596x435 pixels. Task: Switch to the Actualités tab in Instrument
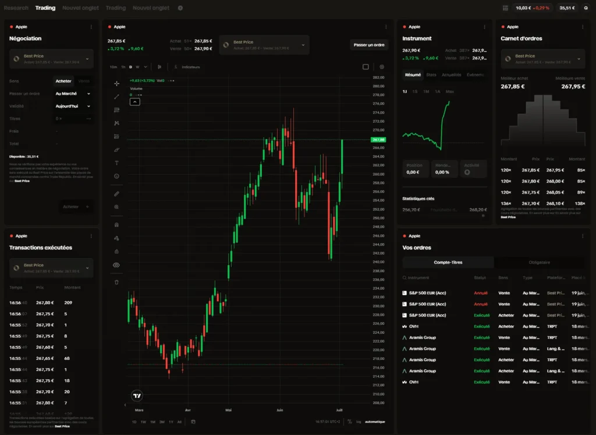click(x=451, y=75)
